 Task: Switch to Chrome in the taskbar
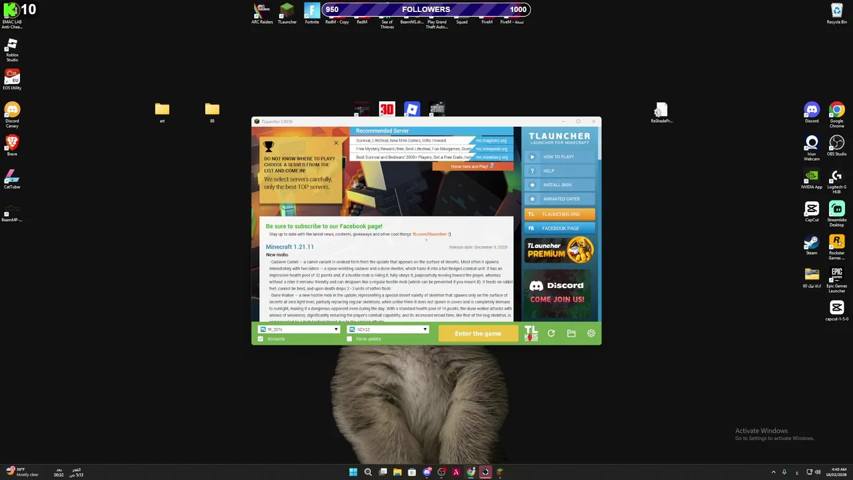pos(470,472)
